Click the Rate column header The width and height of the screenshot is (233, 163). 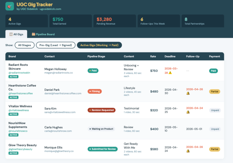[153, 56]
